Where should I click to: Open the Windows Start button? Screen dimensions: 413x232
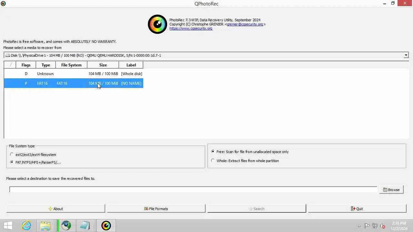click(x=8, y=226)
